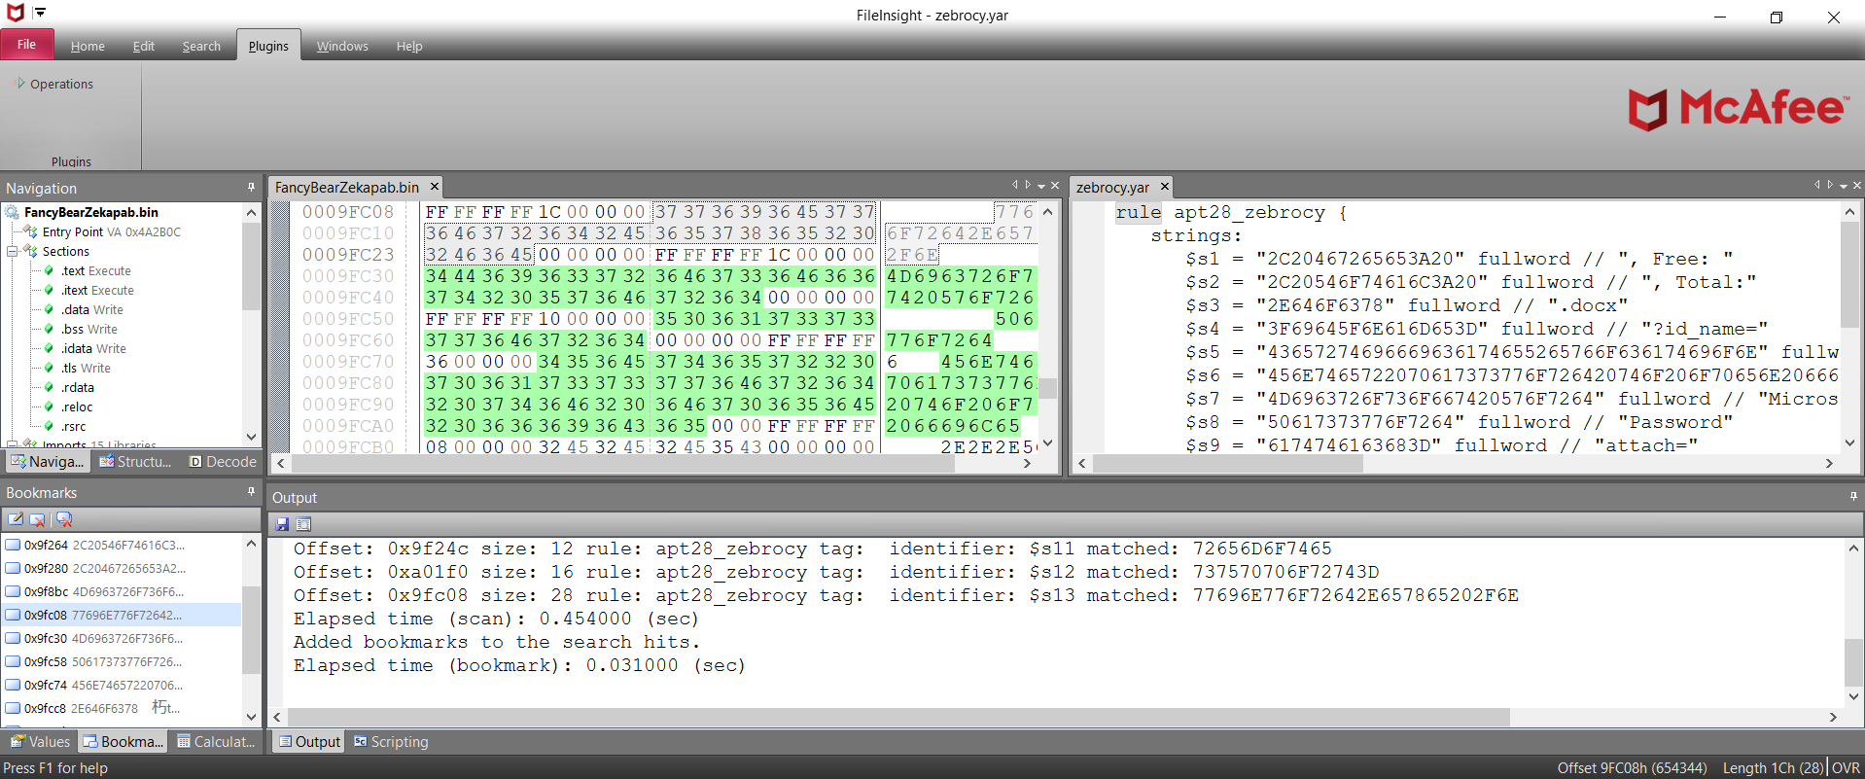
Task: Select bookmark 0x9fc08
Action: point(122,615)
